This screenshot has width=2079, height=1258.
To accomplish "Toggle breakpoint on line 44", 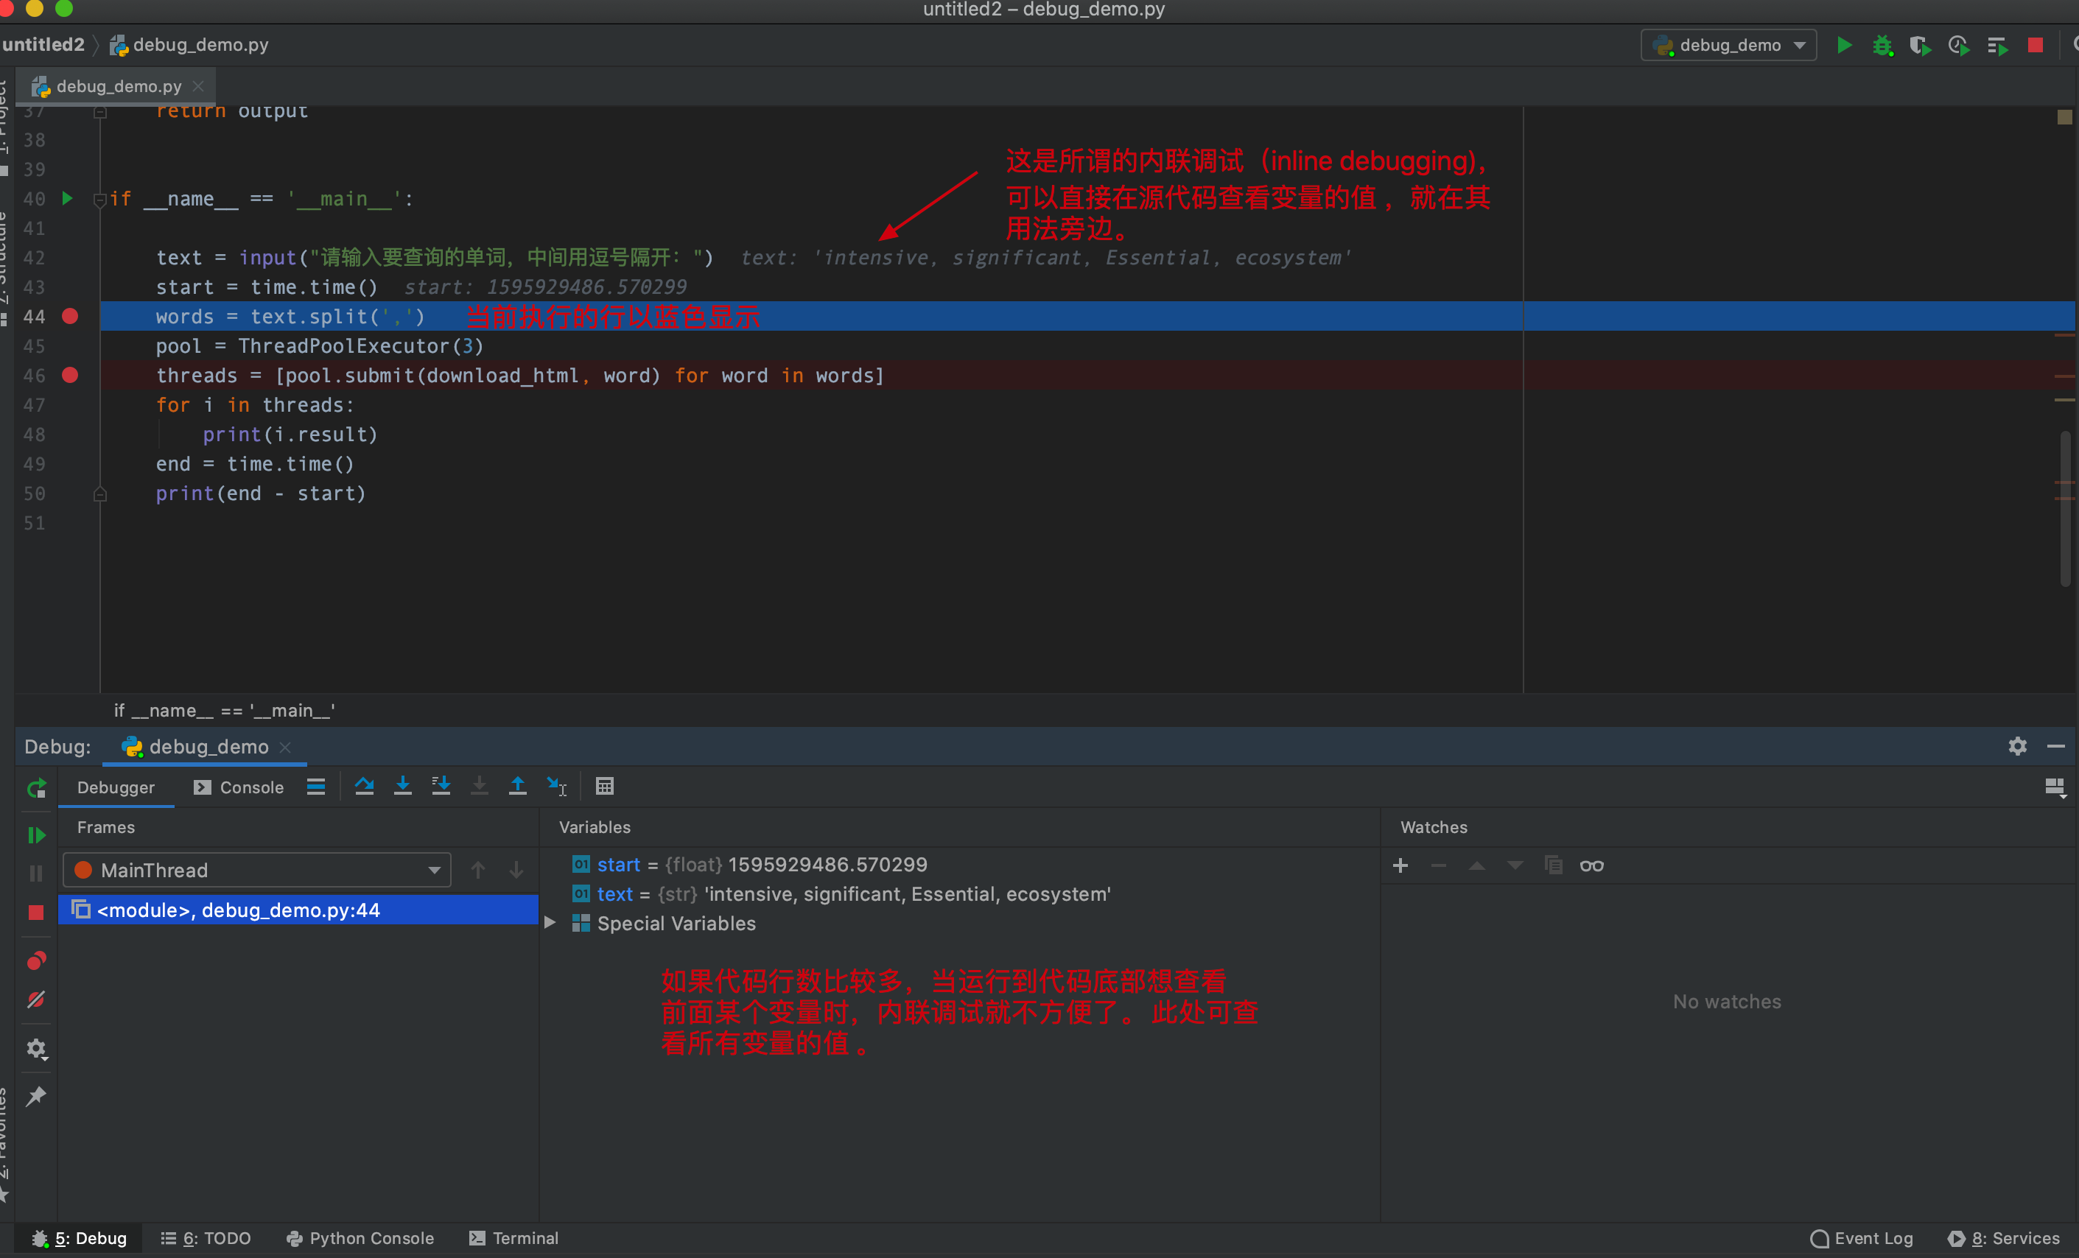I will pyautogui.click(x=70, y=317).
